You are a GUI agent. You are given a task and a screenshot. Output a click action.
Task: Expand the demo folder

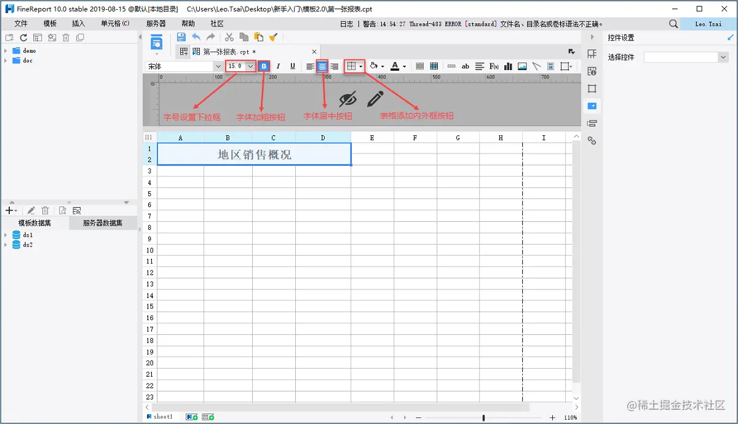coord(6,51)
